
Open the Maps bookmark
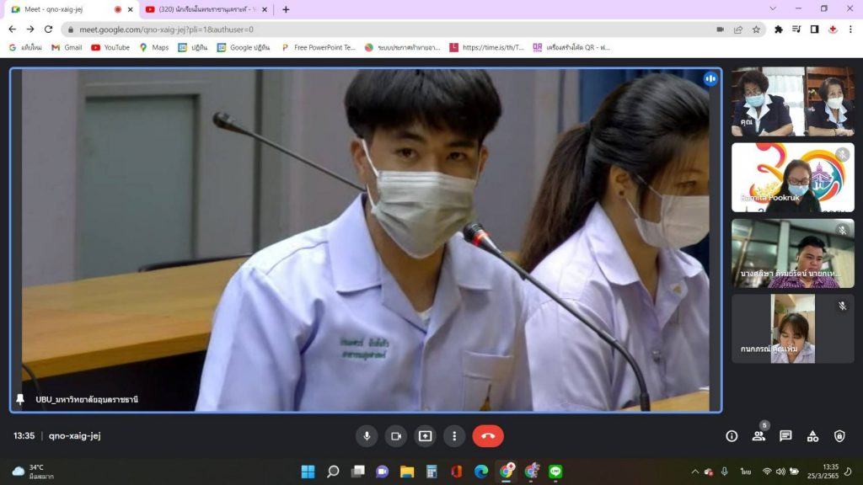153,47
